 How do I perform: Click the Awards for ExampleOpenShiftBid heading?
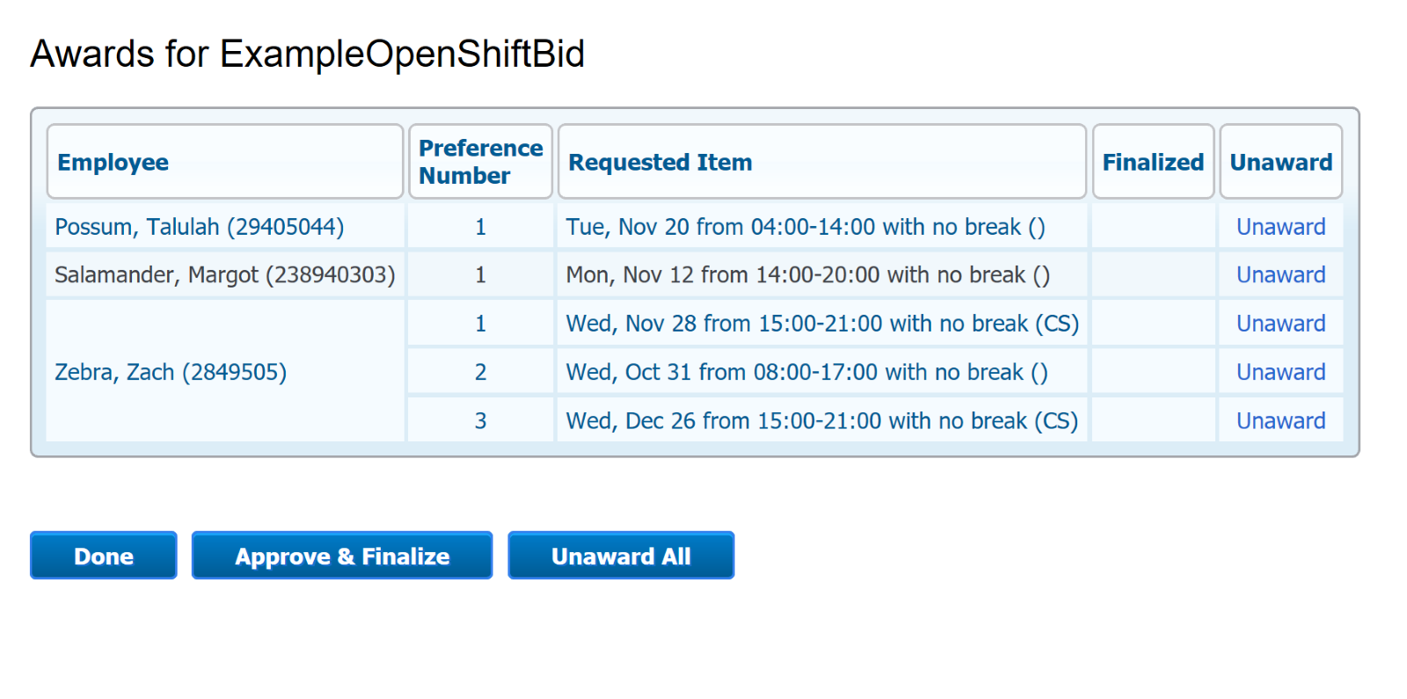click(x=308, y=54)
